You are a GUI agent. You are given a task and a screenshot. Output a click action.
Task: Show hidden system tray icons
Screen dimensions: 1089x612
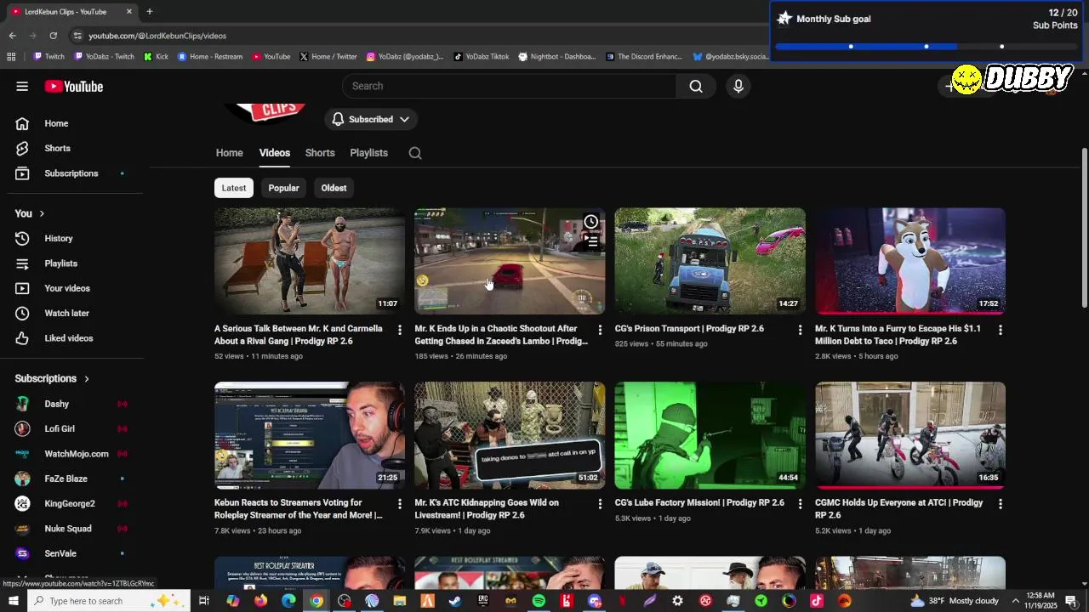point(1015,601)
